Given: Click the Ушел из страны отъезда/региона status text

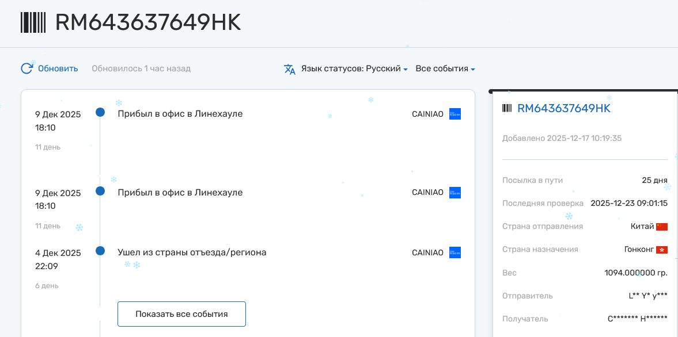Looking at the screenshot, I should click(x=192, y=252).
